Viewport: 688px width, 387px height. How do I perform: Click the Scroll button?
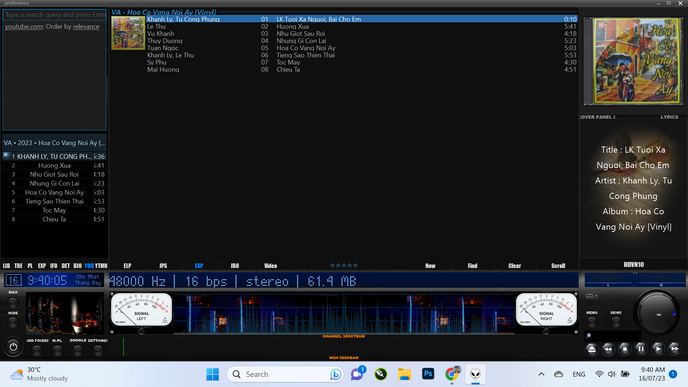point(558,266)
